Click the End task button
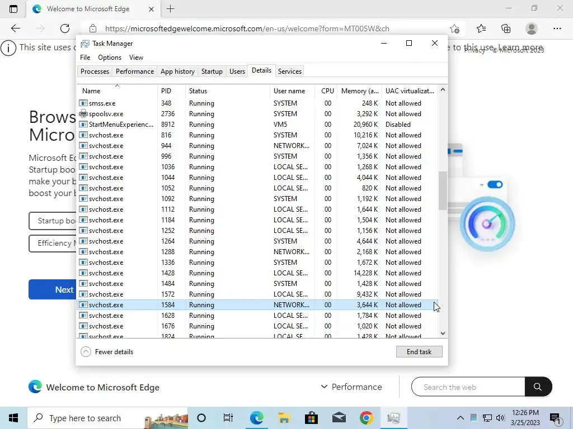The image size is (573, 429). tap(419, 352)
